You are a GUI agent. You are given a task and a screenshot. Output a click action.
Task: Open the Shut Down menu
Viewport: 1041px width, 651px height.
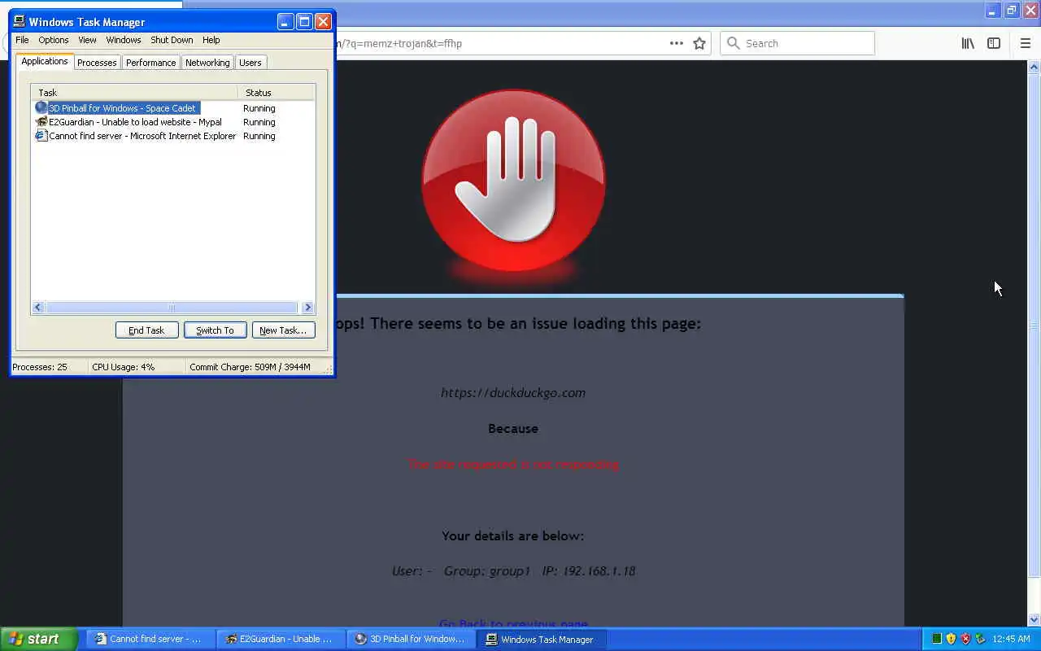[x=172, y=40]
